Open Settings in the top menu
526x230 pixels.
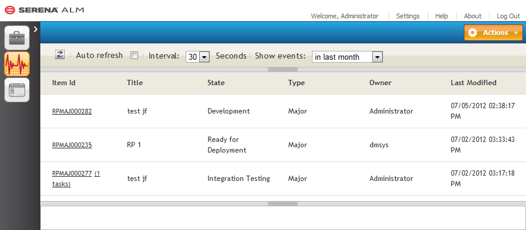407,16
